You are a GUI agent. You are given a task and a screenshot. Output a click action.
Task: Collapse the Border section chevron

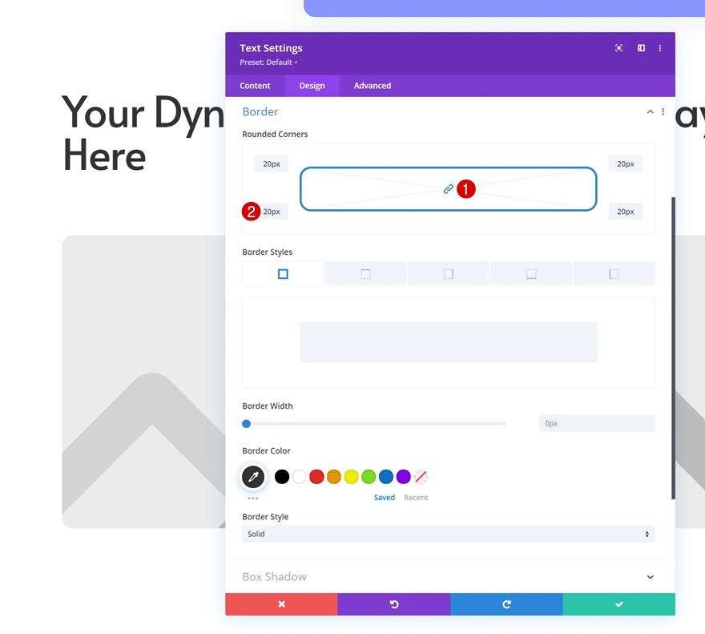pyautogui.click(x=651, y=111)
